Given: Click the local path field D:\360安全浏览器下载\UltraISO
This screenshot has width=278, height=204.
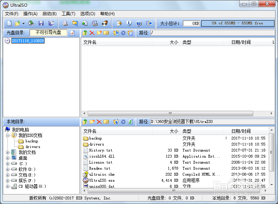Looking at the screenshot, I should coord(212,122).
